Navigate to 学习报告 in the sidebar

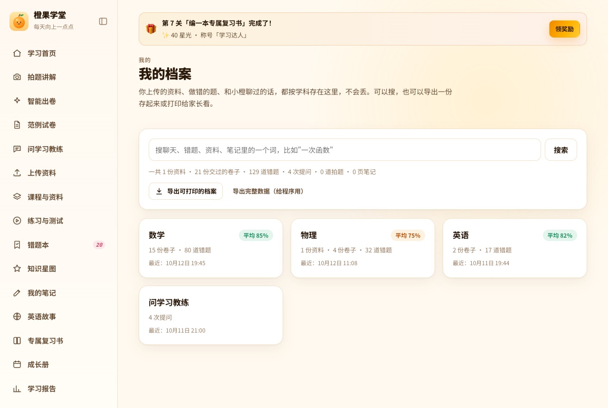click(59, 389)
